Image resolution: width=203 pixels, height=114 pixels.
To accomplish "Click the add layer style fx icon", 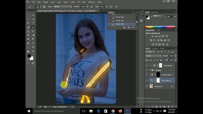I will [x=153, y=107].
